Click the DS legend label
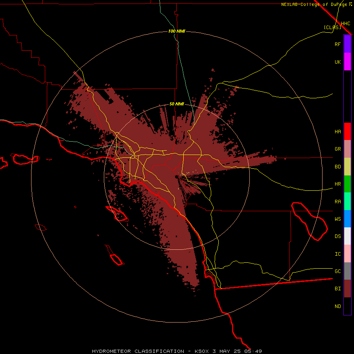 (x=337, y=236)
